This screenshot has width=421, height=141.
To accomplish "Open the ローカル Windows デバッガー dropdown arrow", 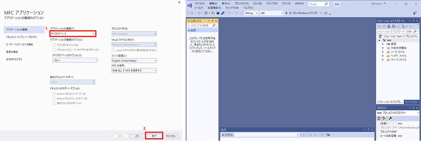I will point(321,13).
